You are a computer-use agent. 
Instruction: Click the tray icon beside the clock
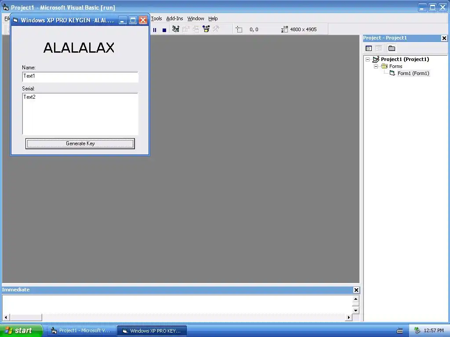[x=417, y=331]
